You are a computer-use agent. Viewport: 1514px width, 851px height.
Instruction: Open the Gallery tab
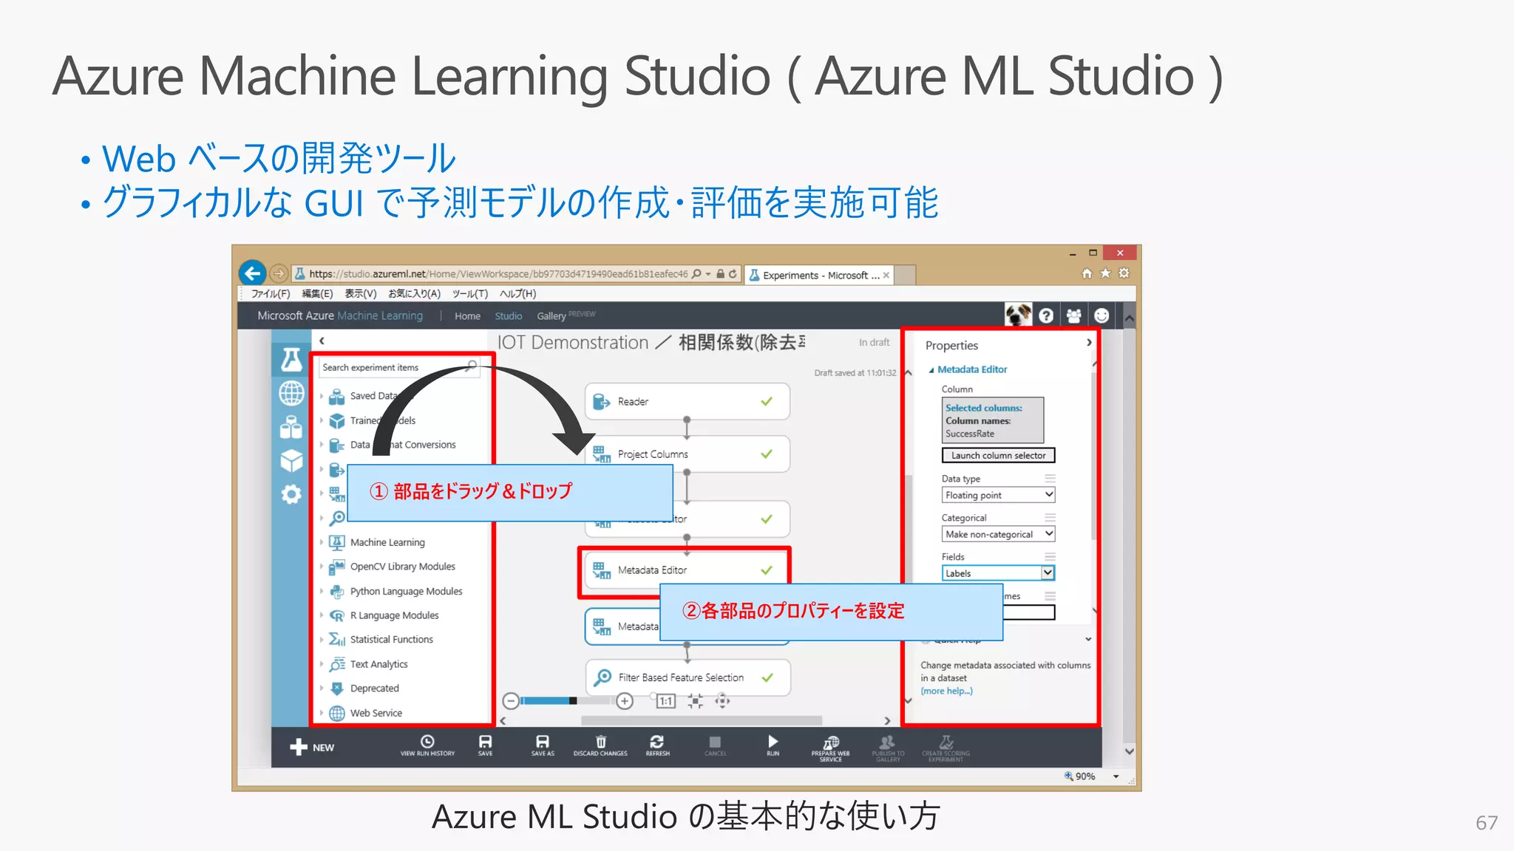click(x=551, y=316)
